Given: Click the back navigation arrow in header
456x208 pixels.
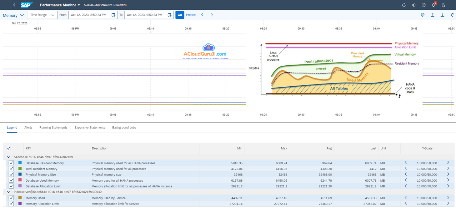Looking at the screenshot, I should pyautogui.click(x=14, y=5).
